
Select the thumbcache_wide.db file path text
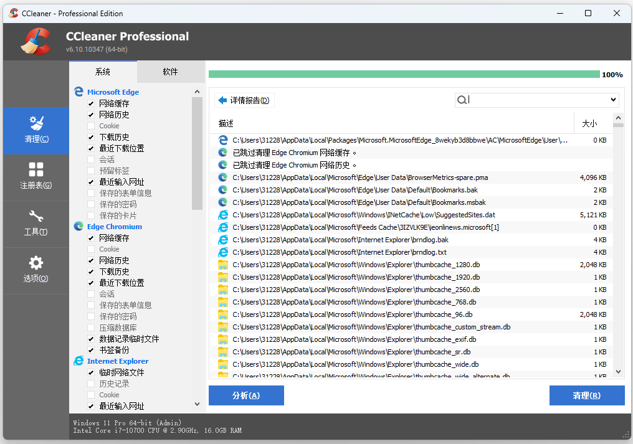(356, 364)
